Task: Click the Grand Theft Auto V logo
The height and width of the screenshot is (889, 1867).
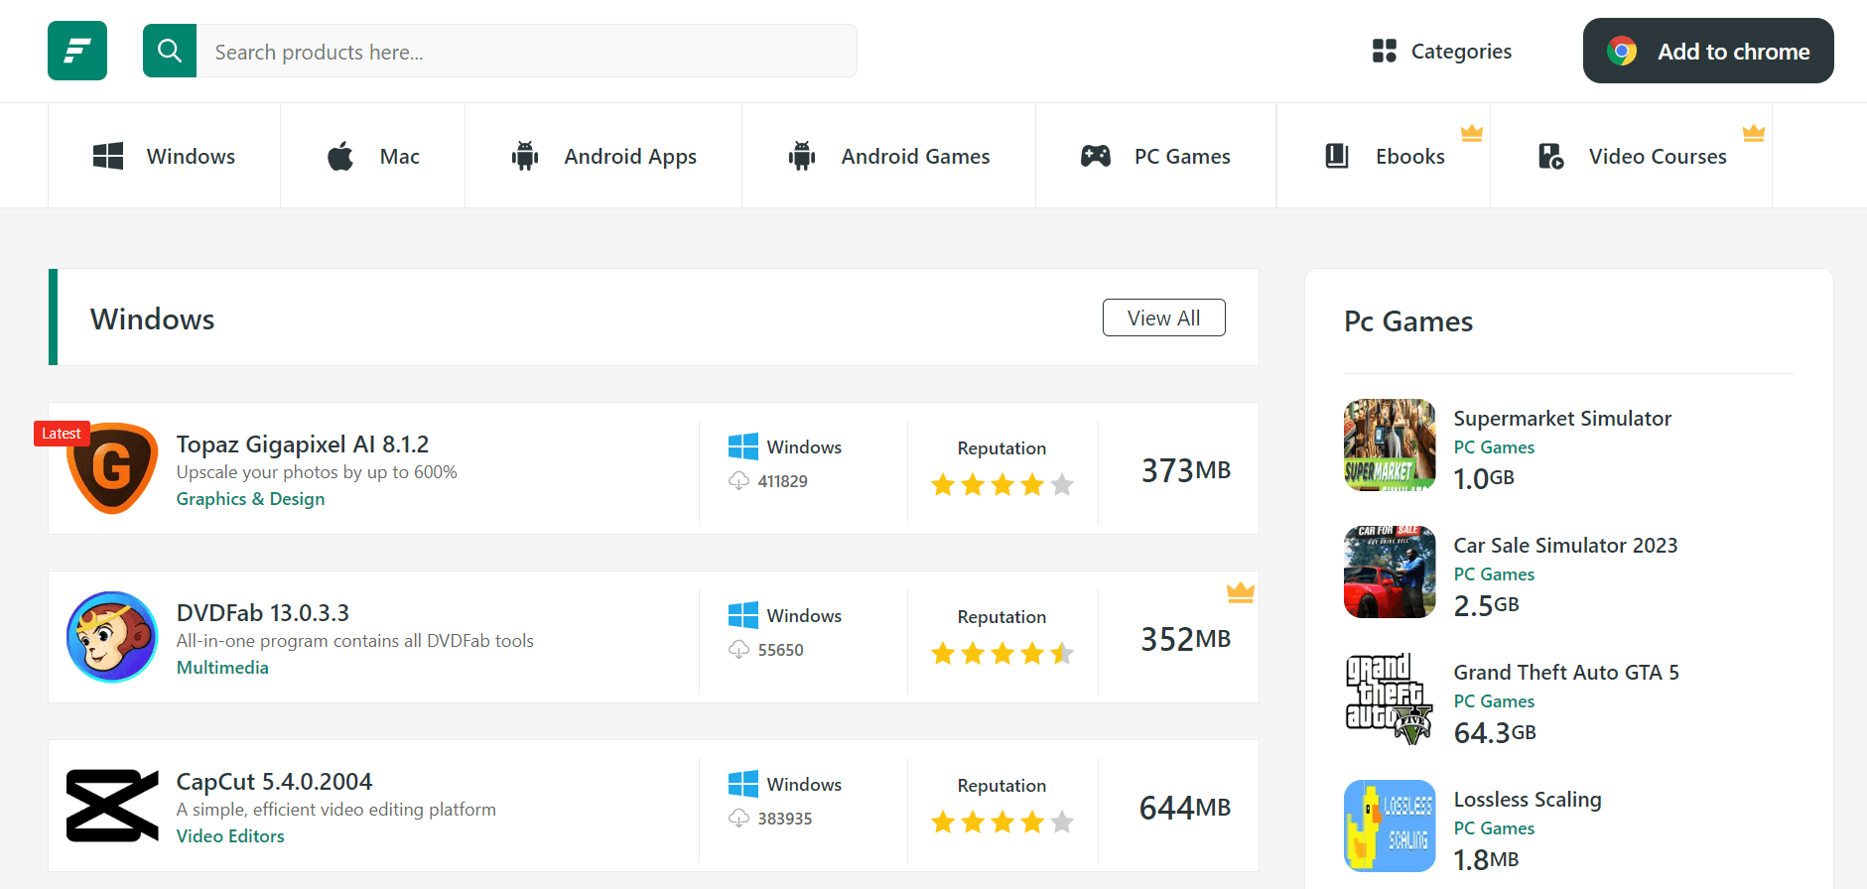Action: (1390, 698)
